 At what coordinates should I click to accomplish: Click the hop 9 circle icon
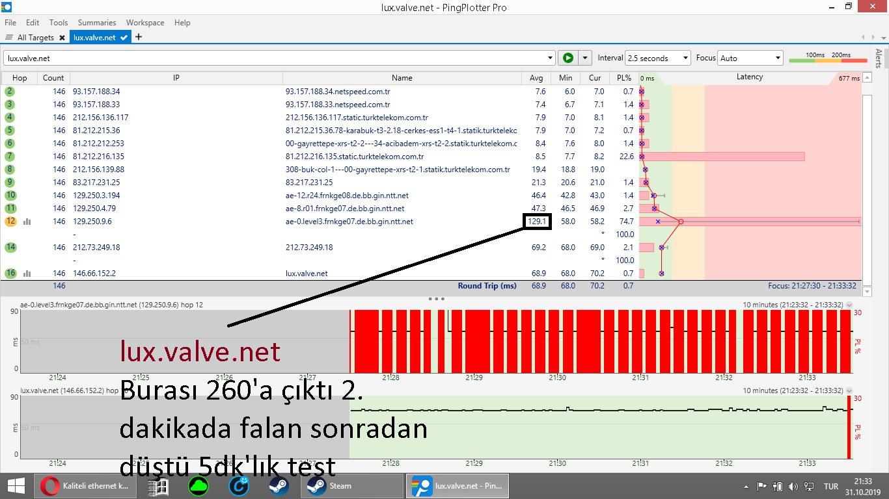[10, 183]
